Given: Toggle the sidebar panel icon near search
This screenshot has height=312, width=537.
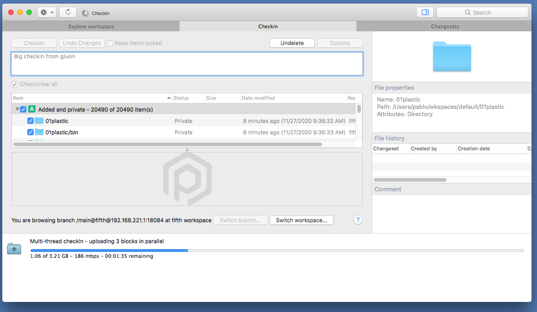Looking at the screenshot, I should (x=425, y=12).
